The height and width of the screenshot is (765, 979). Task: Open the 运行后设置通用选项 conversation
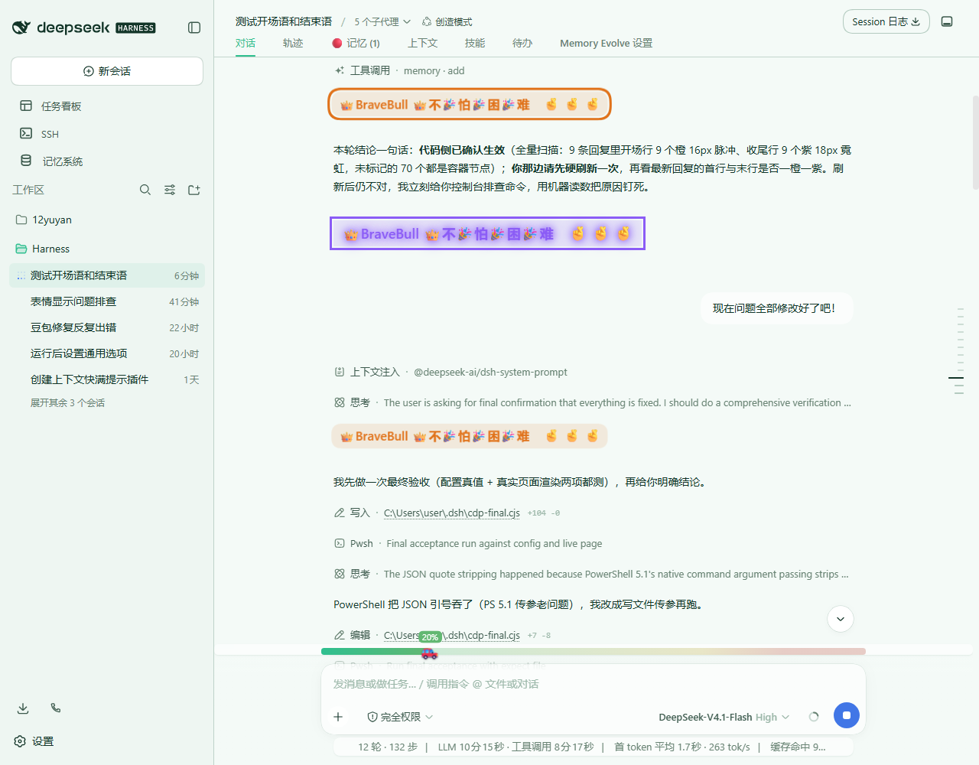pos(107,353)
